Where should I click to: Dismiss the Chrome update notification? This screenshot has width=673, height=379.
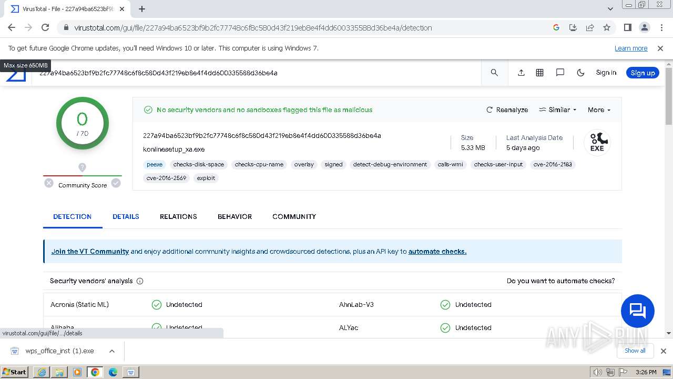click(660, 48)
